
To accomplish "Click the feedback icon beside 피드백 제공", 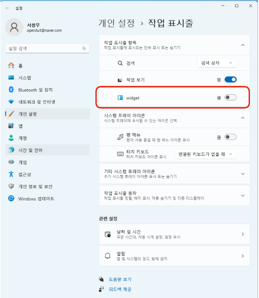I will click(x=101, y=289).
